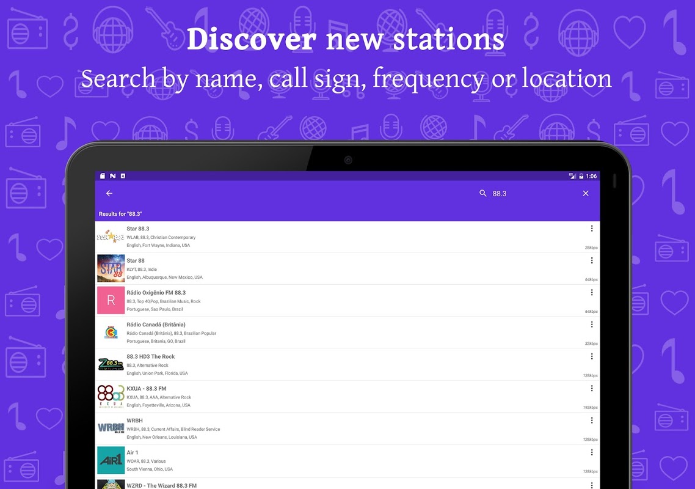Click 'WLAB, 88.3, Christian Contemporary' details
Screen dimensions: 695x489
click(161, 237)
